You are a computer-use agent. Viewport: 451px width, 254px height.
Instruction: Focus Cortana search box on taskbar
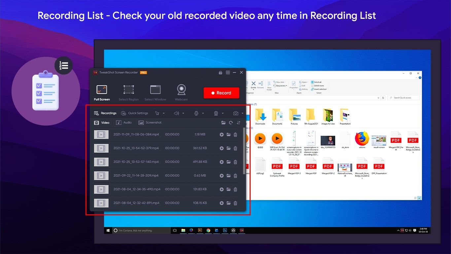141,230
